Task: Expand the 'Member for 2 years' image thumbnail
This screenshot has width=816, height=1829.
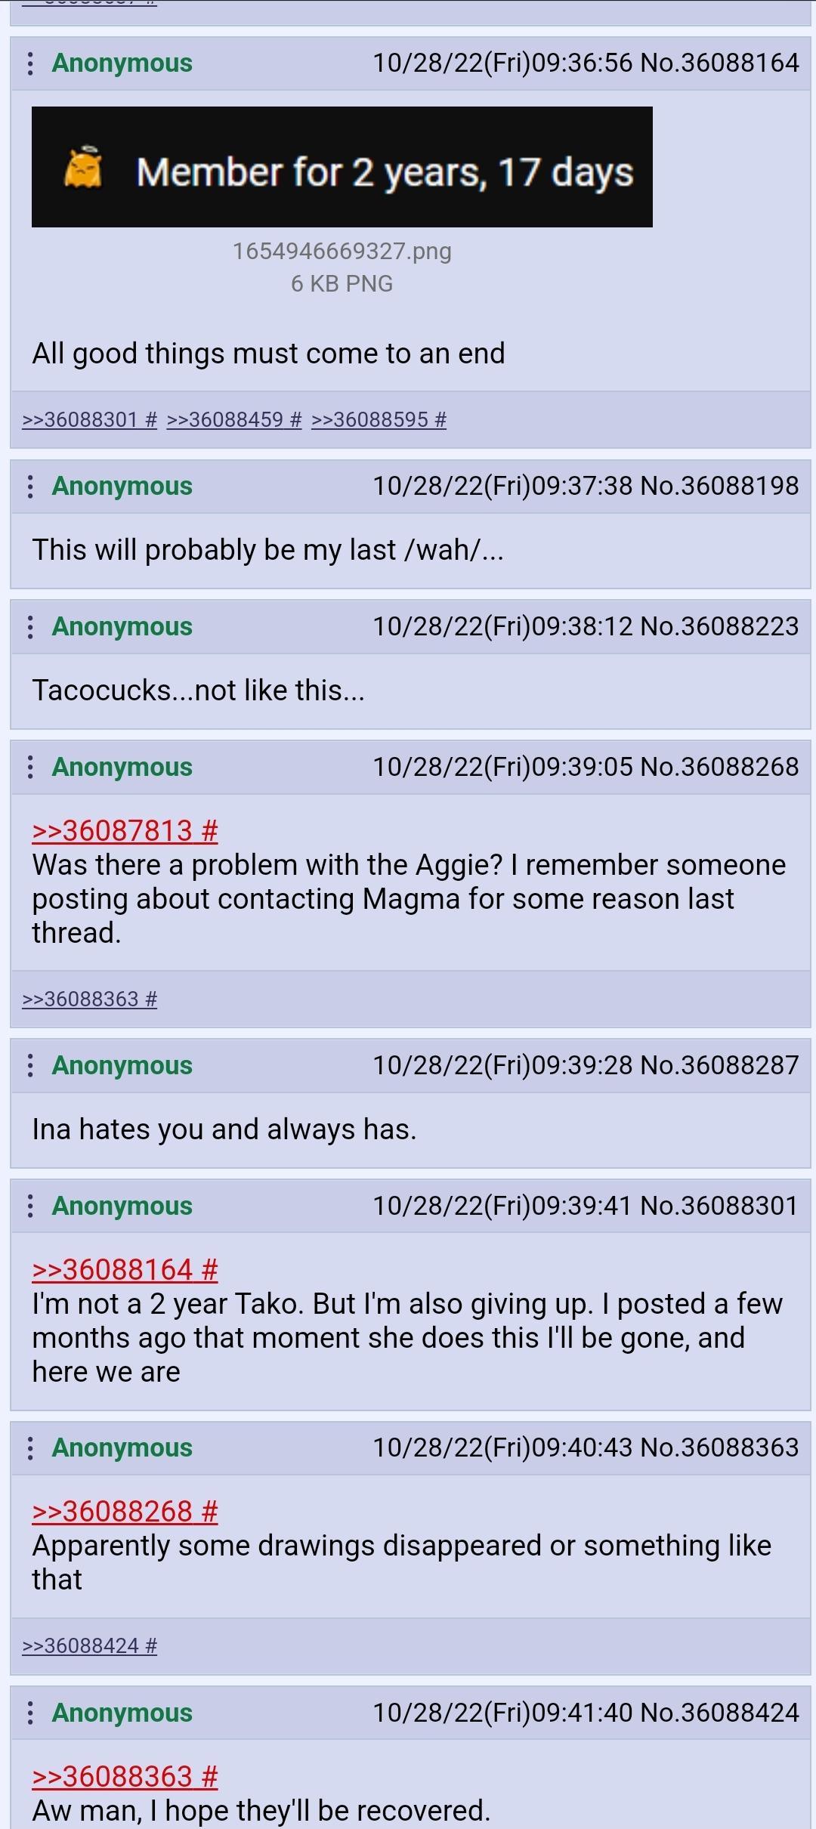Action: coord(342,167)
